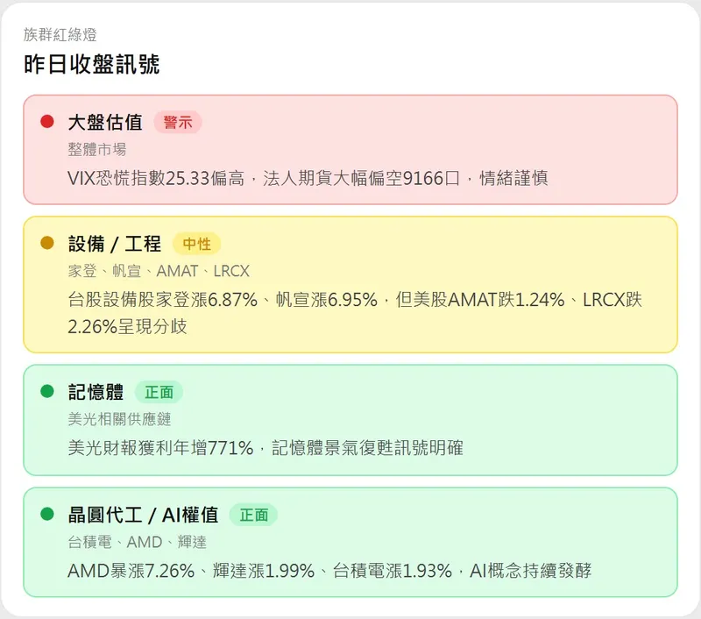
Task: Click the green dot beside 晶圓代工 / AI權值
Action: (x=47, y=514)
